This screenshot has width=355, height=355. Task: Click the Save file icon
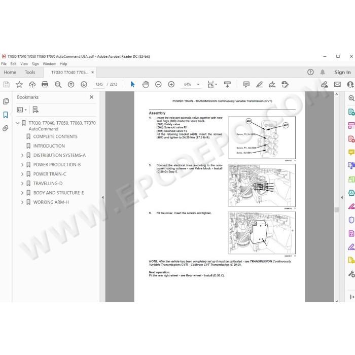7,85
